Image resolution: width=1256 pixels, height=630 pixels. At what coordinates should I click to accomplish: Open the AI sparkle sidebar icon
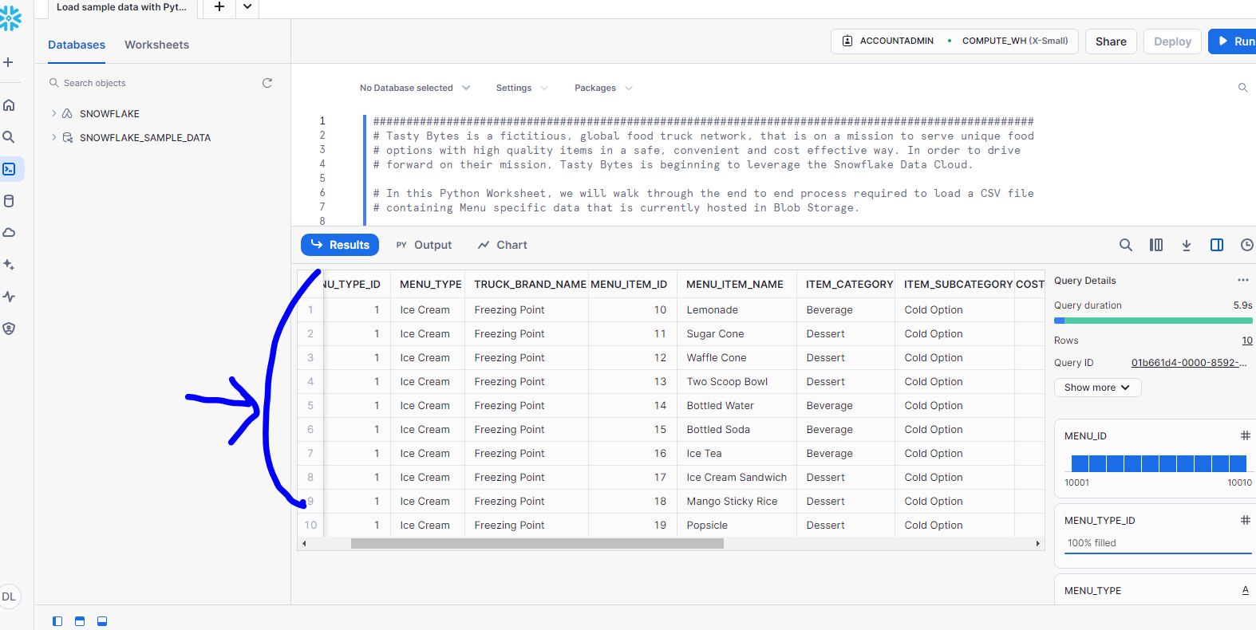coord(9,265)
